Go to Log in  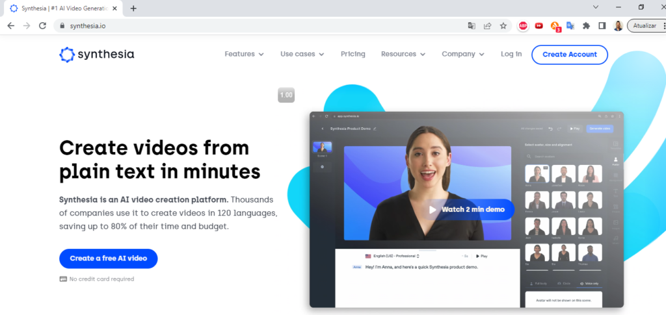coord(511,55)
